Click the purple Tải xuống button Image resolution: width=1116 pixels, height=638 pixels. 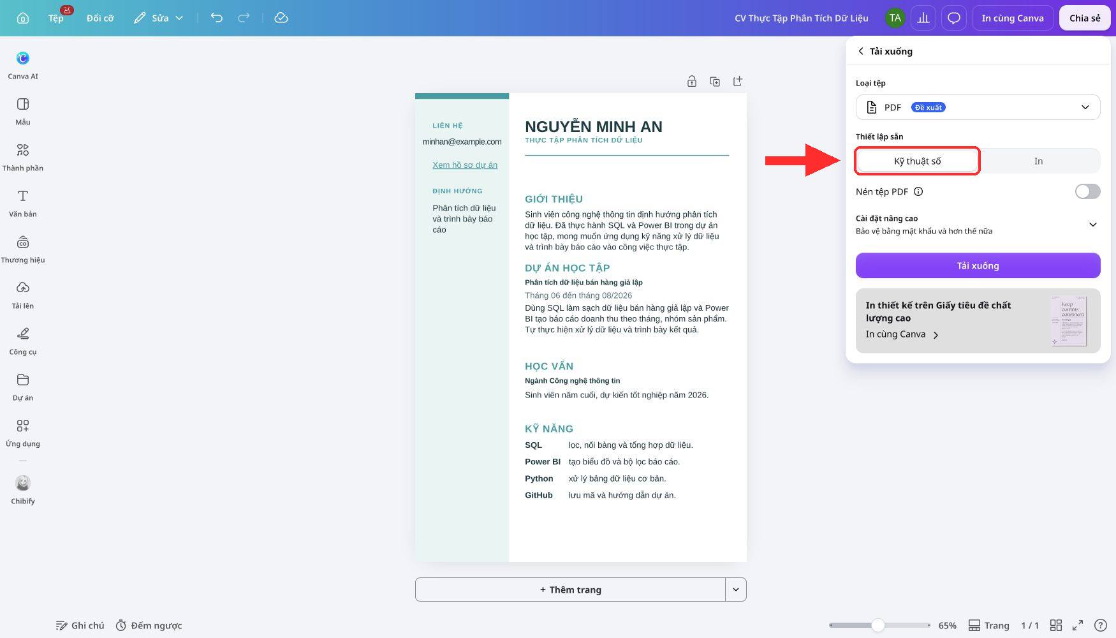978,265
